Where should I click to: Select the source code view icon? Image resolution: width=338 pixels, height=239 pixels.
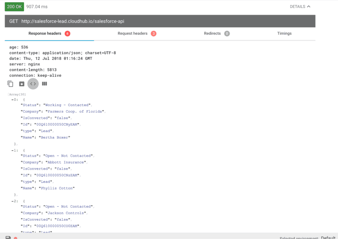pyautogui.click(x=33, y=84)
